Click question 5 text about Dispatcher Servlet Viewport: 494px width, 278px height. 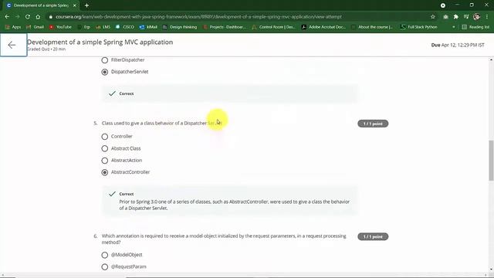coord(162,124)
